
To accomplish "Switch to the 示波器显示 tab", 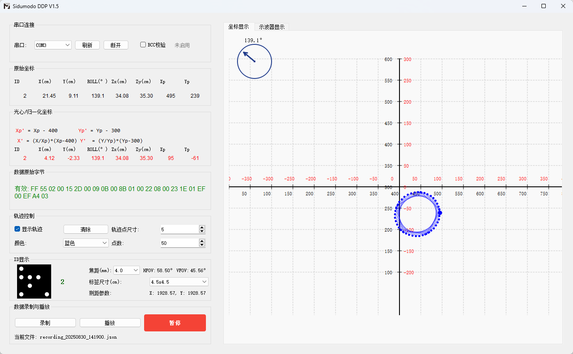I will point(272,27).
